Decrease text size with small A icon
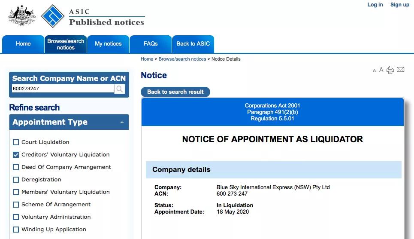 click(x=375, y=71)
